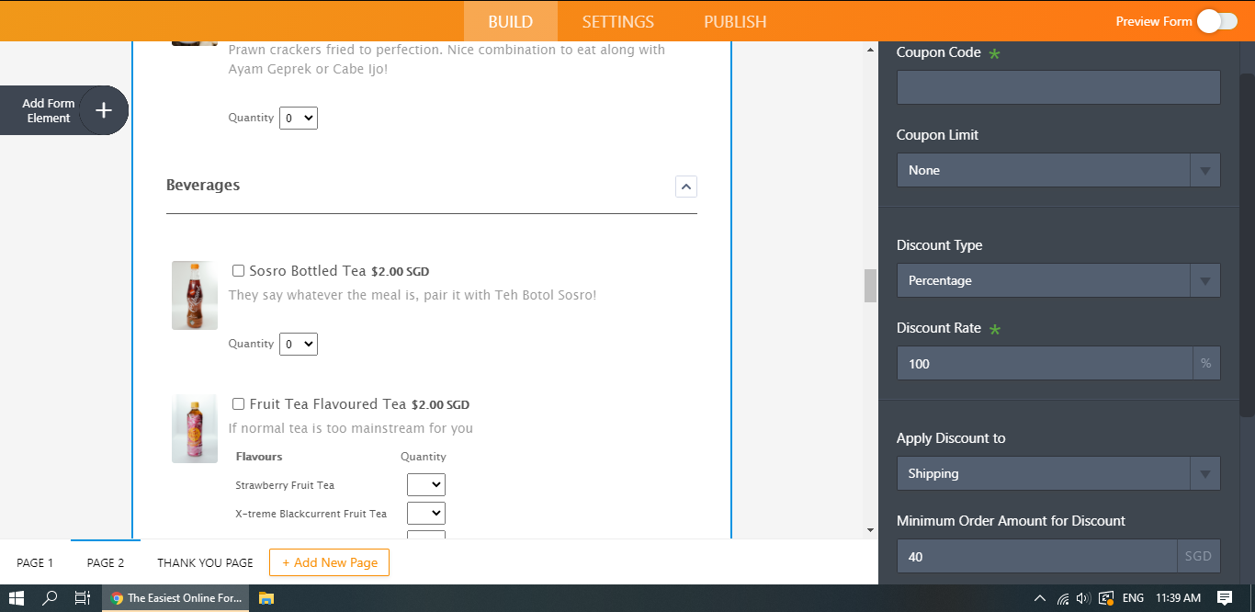The height and width of the screenshot is (612, 1255).
Task: Check the Sosro Bottled Tea product checkbox
Action: coord(238,270)
